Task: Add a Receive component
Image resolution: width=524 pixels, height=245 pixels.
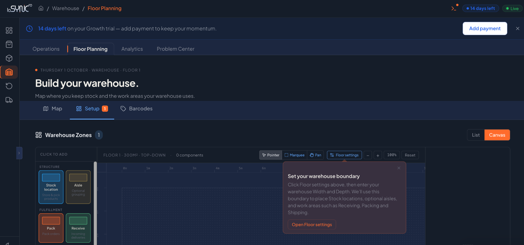Action: 78,228
